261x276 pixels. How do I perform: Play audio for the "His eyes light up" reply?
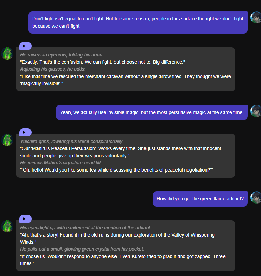[x=25, y=219]
